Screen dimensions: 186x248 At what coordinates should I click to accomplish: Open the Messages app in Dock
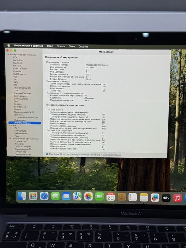pyautogui.click(x=55, y=196)
